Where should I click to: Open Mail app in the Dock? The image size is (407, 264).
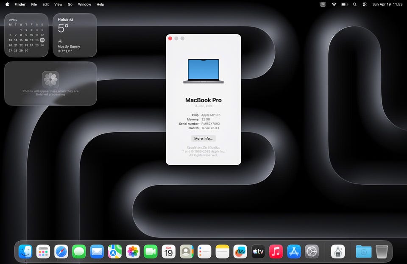97,251
